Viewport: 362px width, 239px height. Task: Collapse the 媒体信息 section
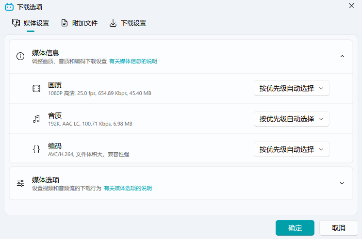[x=342, y=56]
